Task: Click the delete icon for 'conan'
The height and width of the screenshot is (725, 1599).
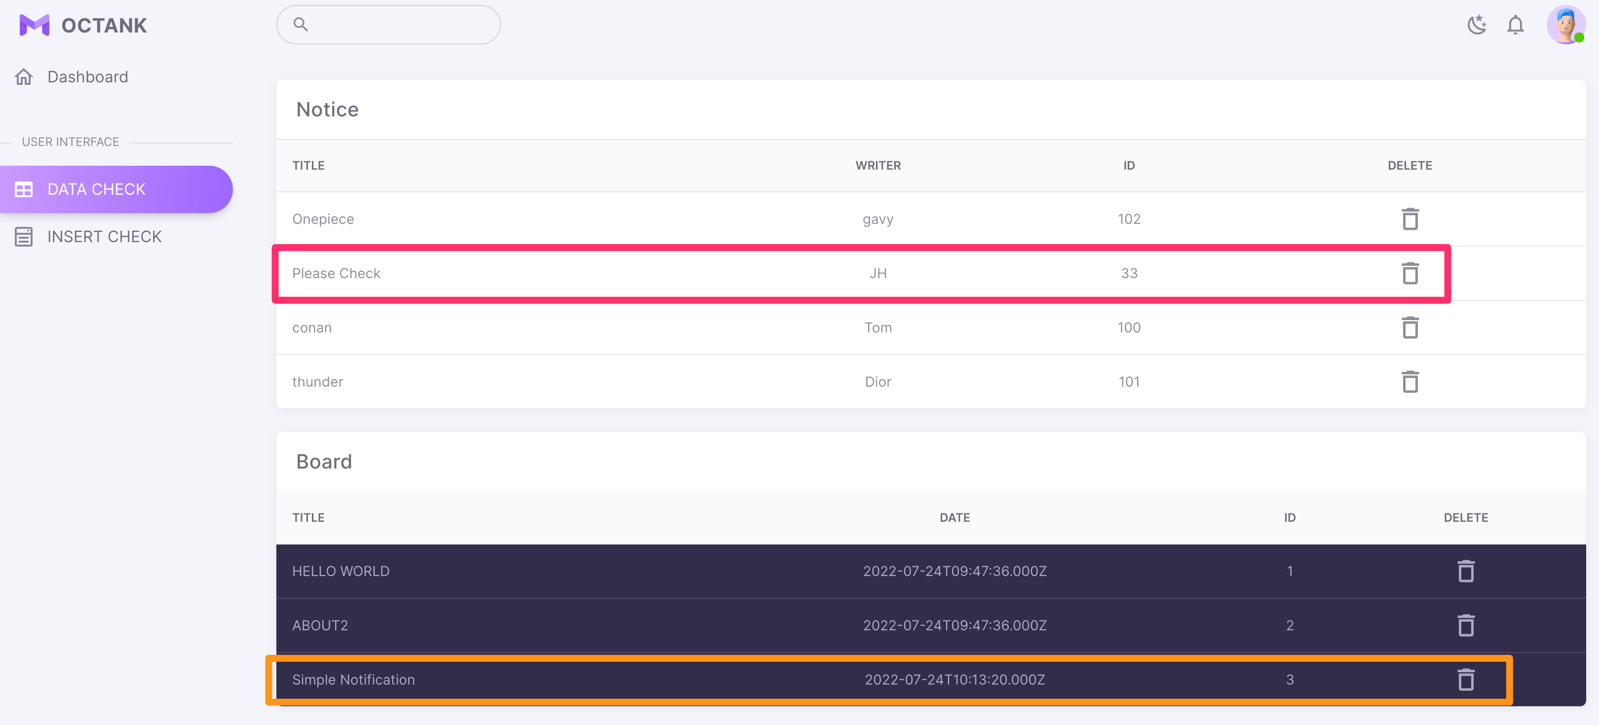Action: [1410, 327]
